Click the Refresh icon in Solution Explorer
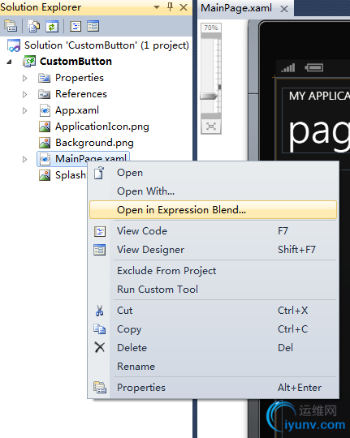This screenshot has height=438, width=350. [x=52, y=26]
